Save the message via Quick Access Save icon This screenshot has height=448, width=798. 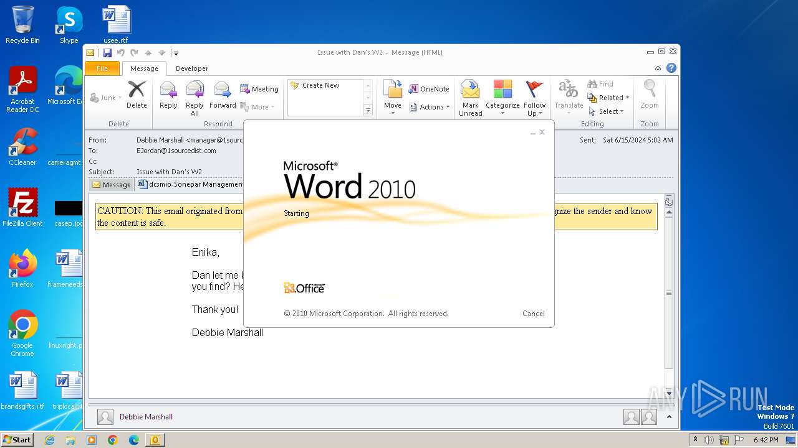pyautogui.click(x=107, y=53)
